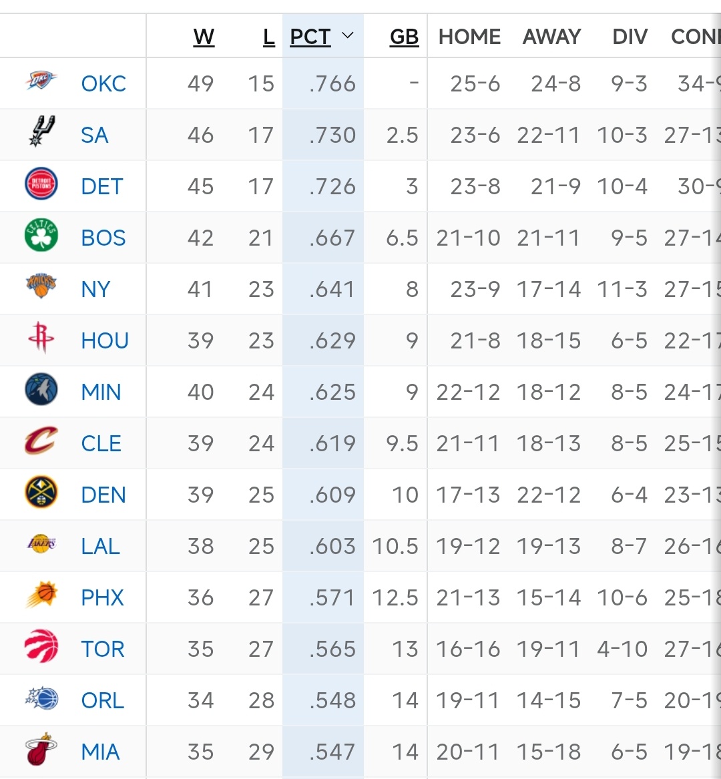Viewport: 721px width, 779px height.
Task: Click the Oklahoma City Thunder logo
Action: click(41, 81)
